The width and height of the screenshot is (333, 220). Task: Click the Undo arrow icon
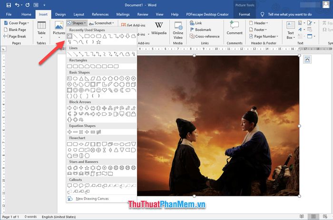(x=18, y=5)
